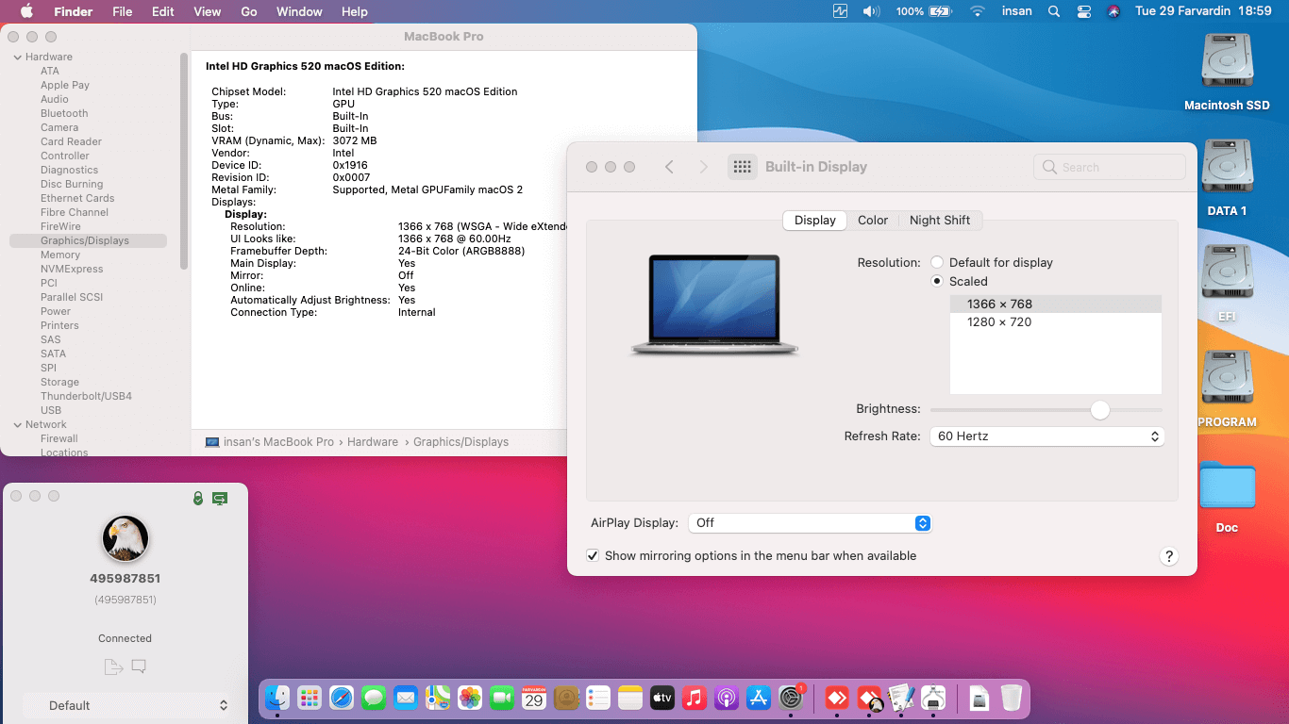The height and width of the screenshot is (724, 1289).
Task: Open the Window menu in the menu bar
Action: pyautogui.click(x=298, y=11)
